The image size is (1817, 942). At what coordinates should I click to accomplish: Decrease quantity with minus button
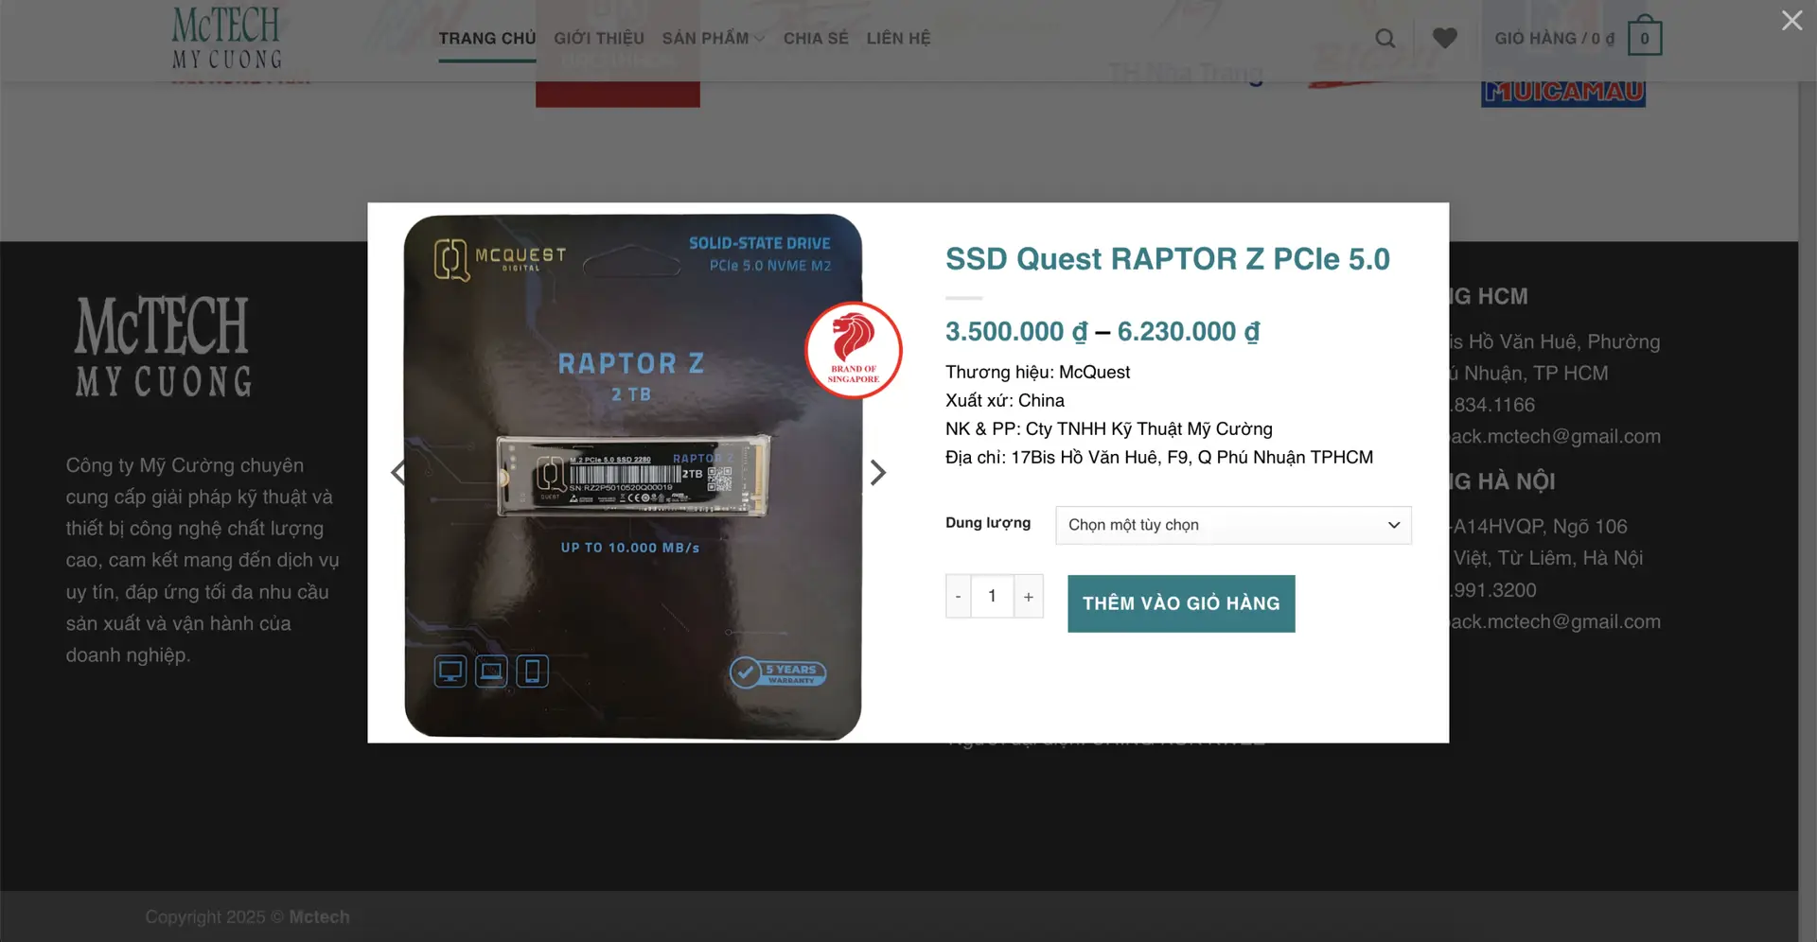coord(958,596)
